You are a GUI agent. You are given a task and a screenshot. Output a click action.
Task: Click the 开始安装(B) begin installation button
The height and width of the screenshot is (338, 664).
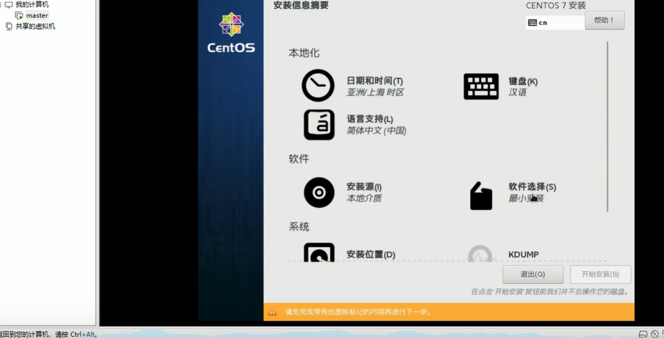pos(600,274)
